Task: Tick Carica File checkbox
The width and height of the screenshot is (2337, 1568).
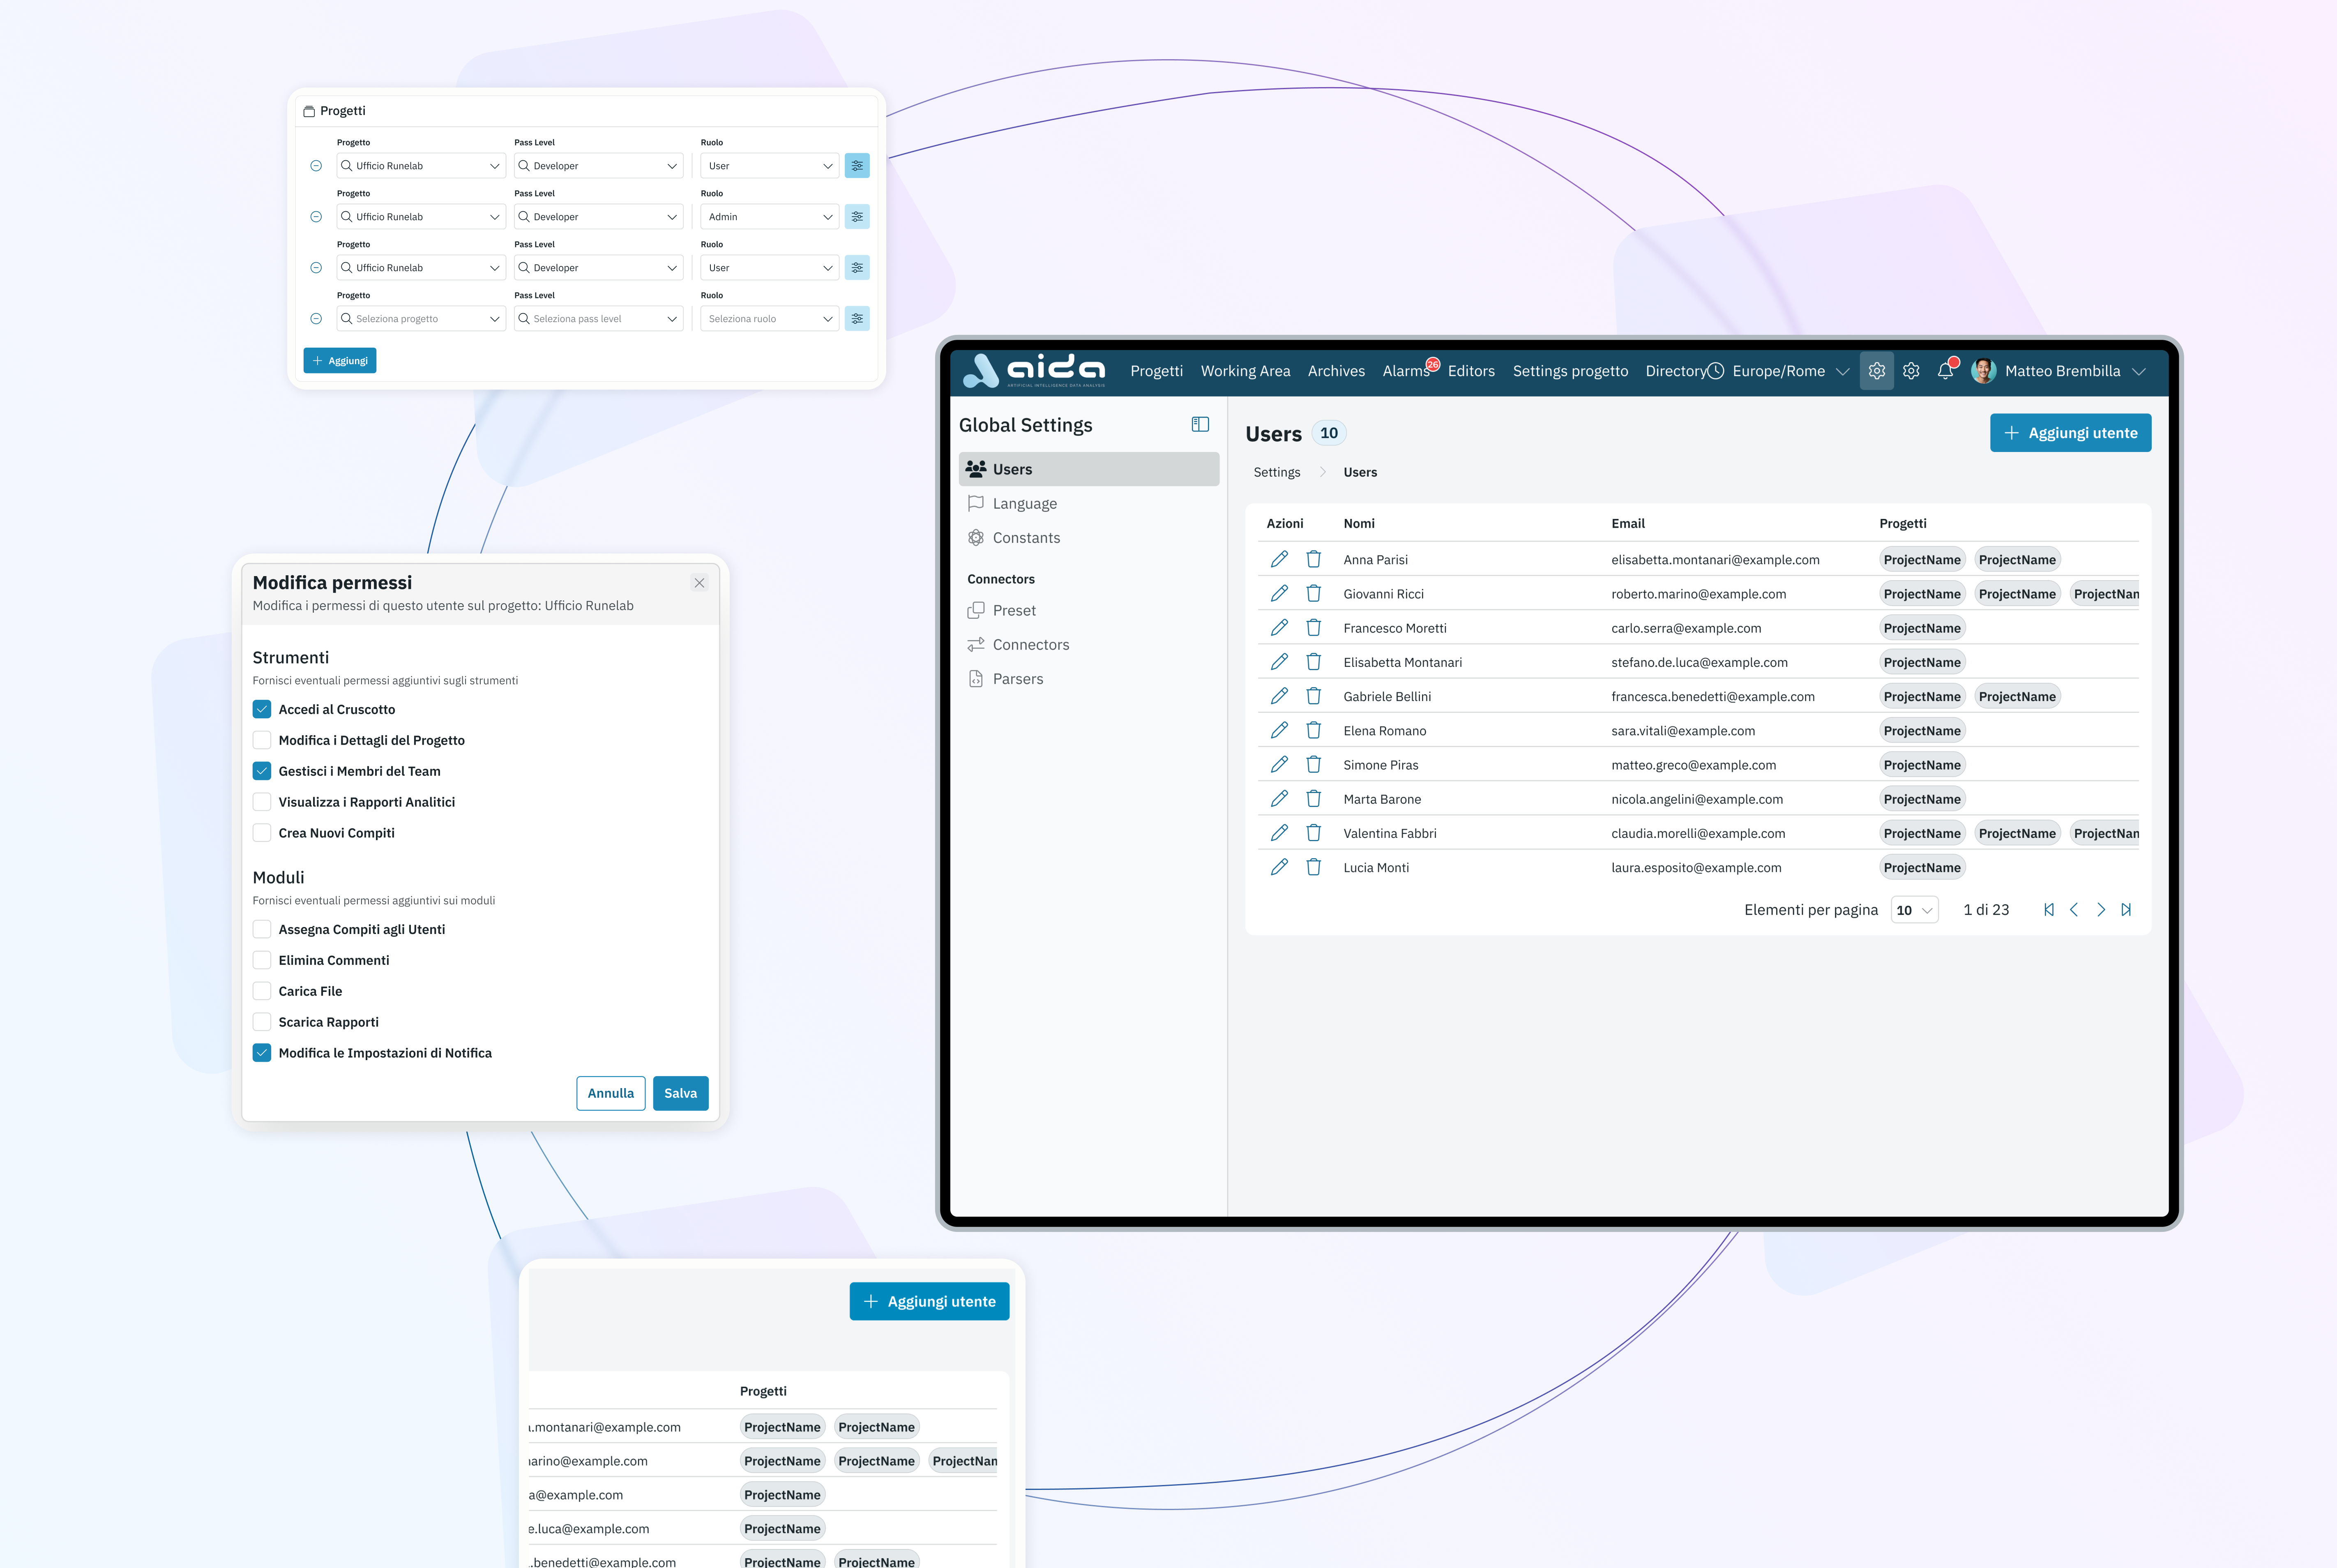Action: pos(262,991)
